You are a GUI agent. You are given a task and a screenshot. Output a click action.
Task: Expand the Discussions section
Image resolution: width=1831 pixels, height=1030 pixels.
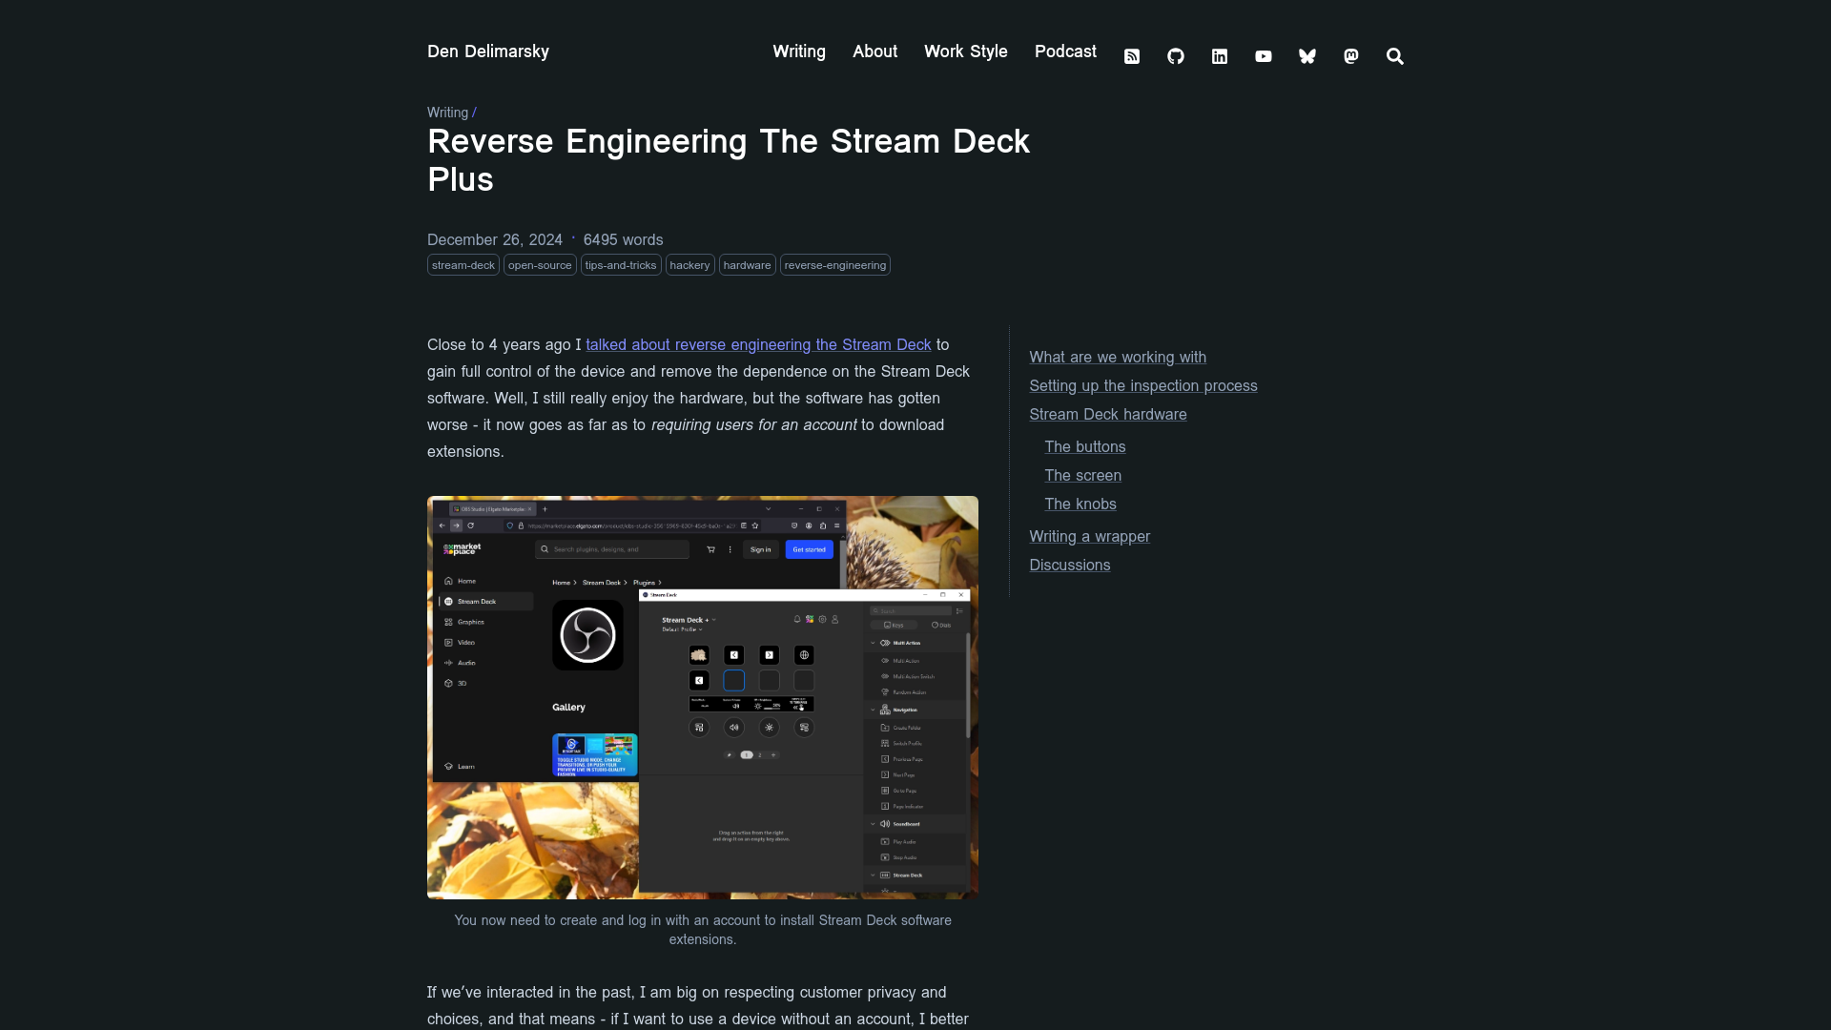[1069, 565]
